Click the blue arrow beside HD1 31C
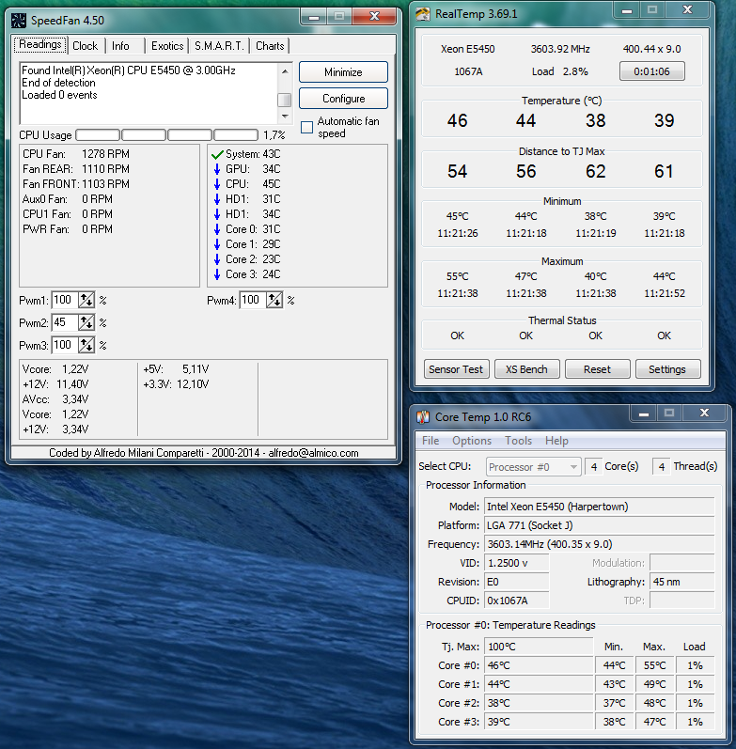The width and height of the screenshot is (736, 749). pos(217,199)
